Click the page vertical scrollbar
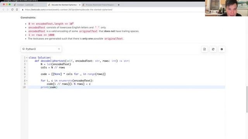The width and height of the screenshot is (248, 139). tap(247, 99)
